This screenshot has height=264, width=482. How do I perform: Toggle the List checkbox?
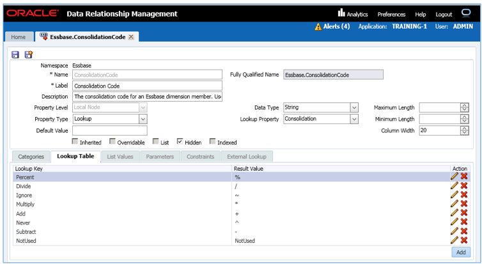[156, 141]
